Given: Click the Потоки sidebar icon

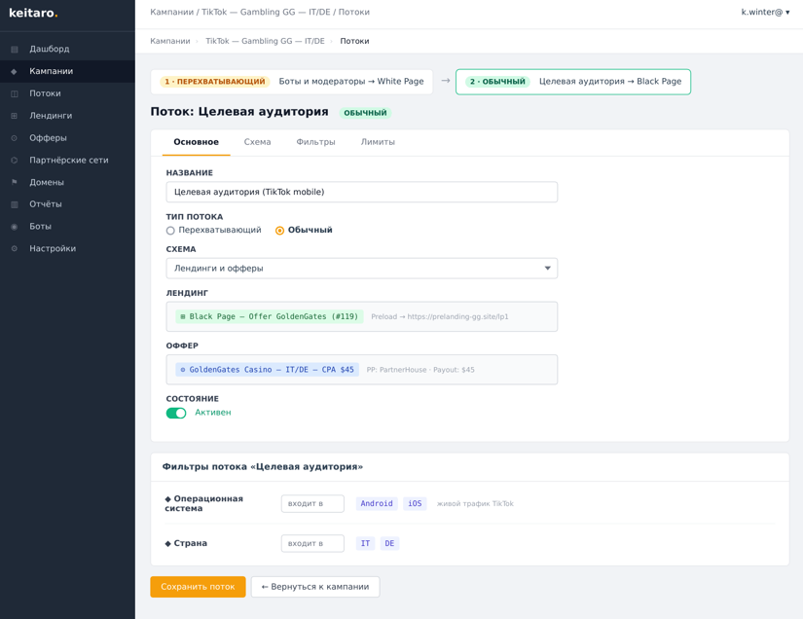Looking at the screenshot, I should pos(15,93).
